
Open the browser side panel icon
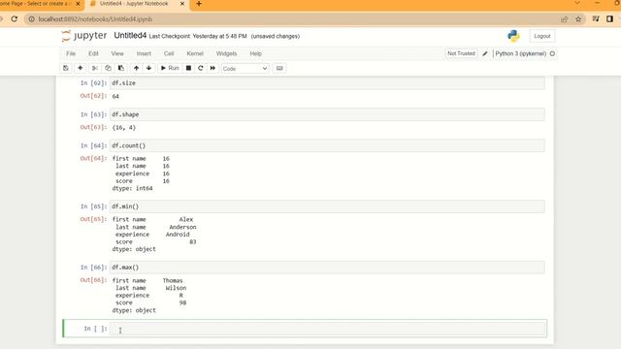[609, 19]
